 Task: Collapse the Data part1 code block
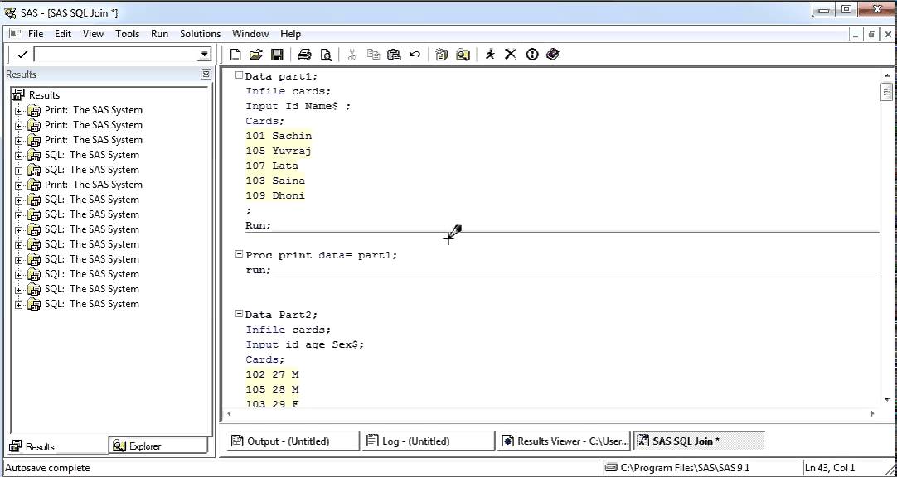(239, 75)
